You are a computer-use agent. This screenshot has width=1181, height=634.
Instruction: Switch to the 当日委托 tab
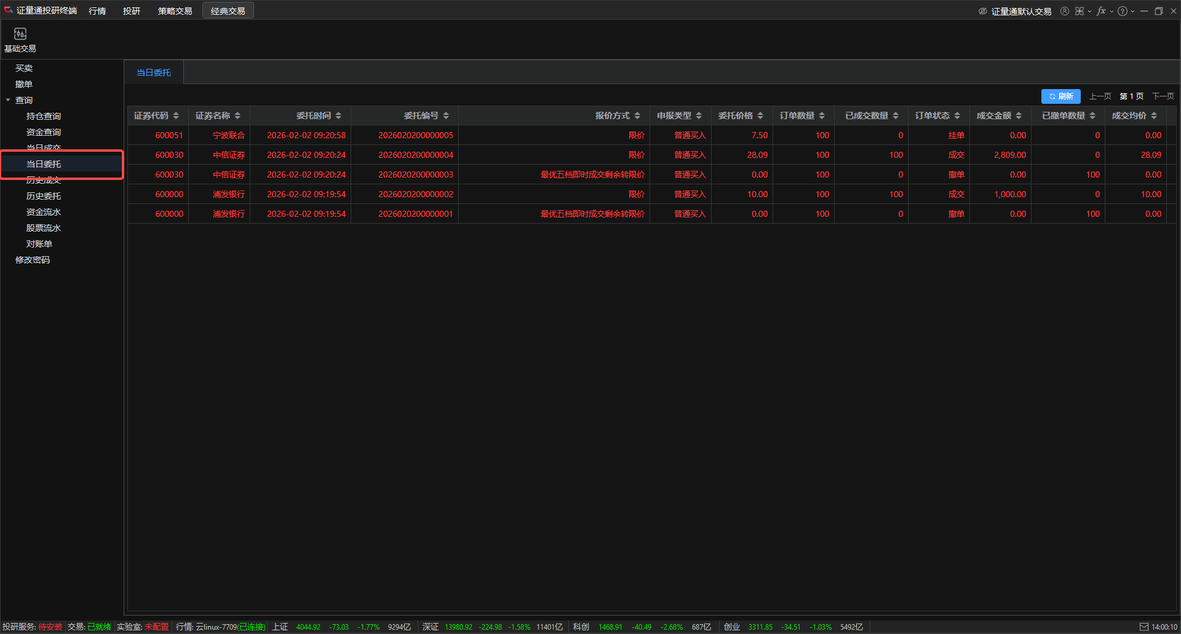tap(154, 72)
